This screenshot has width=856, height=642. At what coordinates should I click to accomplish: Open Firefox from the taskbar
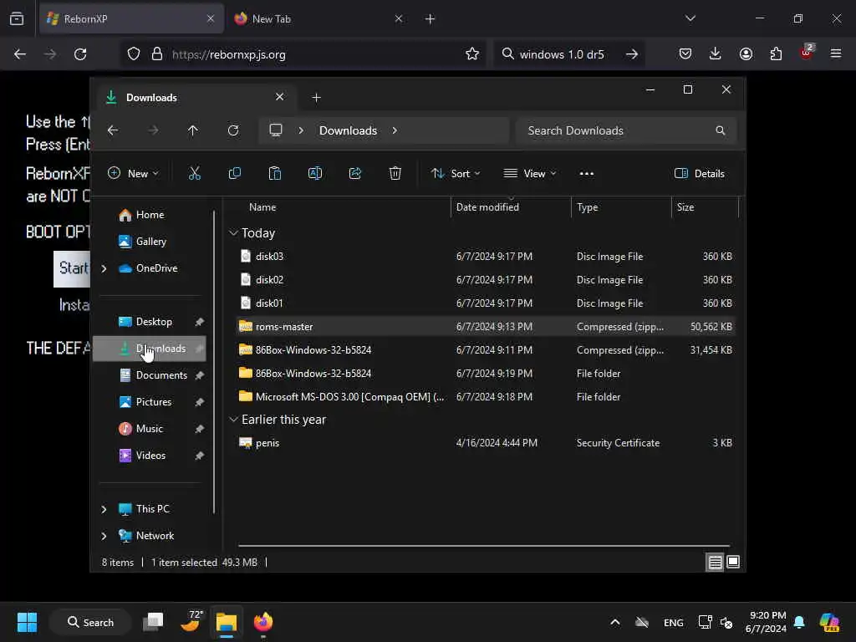click(263, 622)
